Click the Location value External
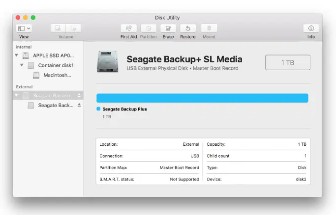The image size is (336, 215). [x=191, y=144]
